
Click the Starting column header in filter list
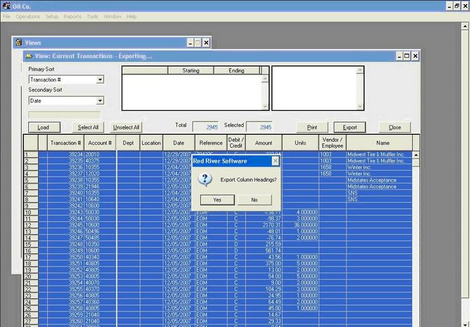tap(191, 71)
